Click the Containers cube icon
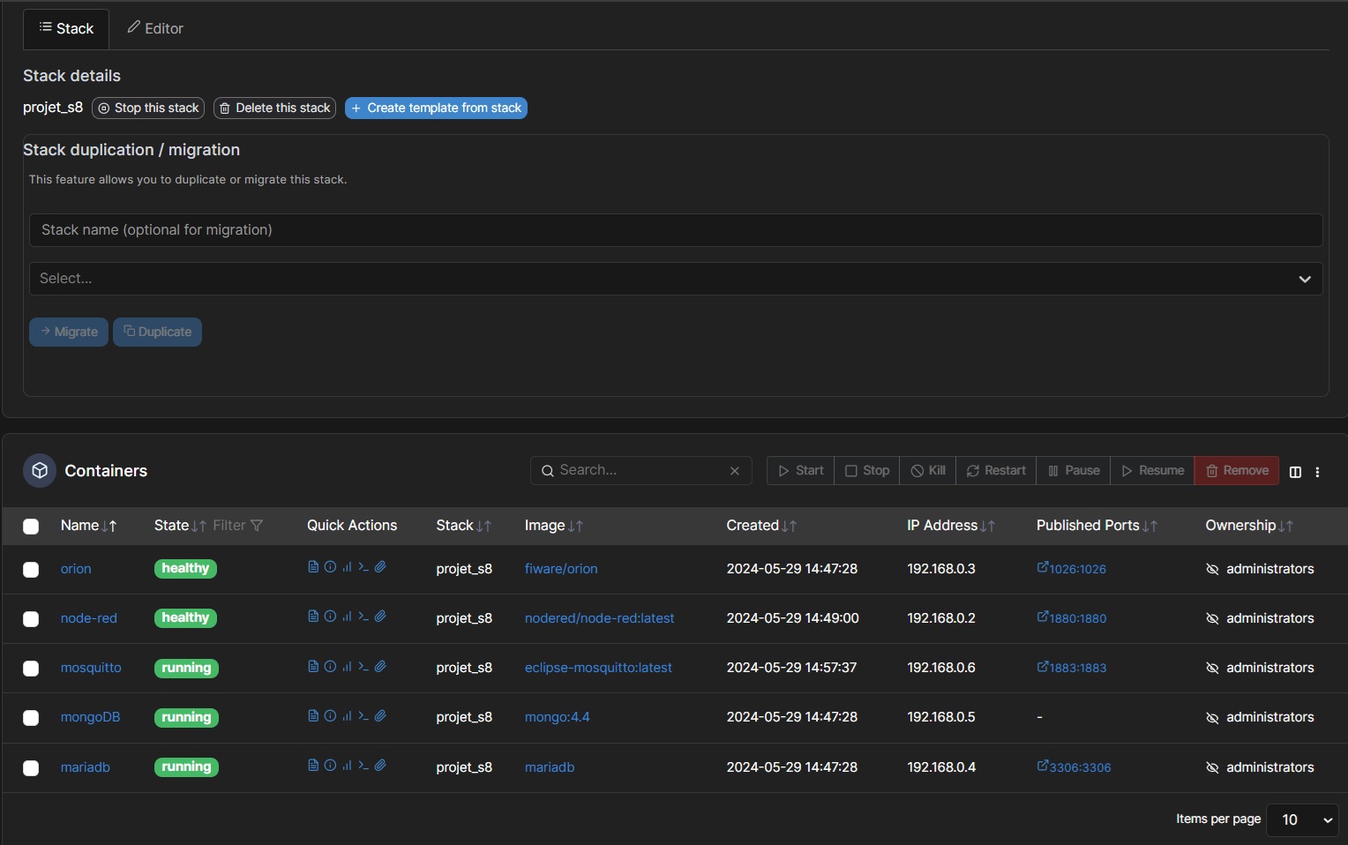The width and height of the screenshot is (1348, 845). pyautogui.click(x=40, y=471)
